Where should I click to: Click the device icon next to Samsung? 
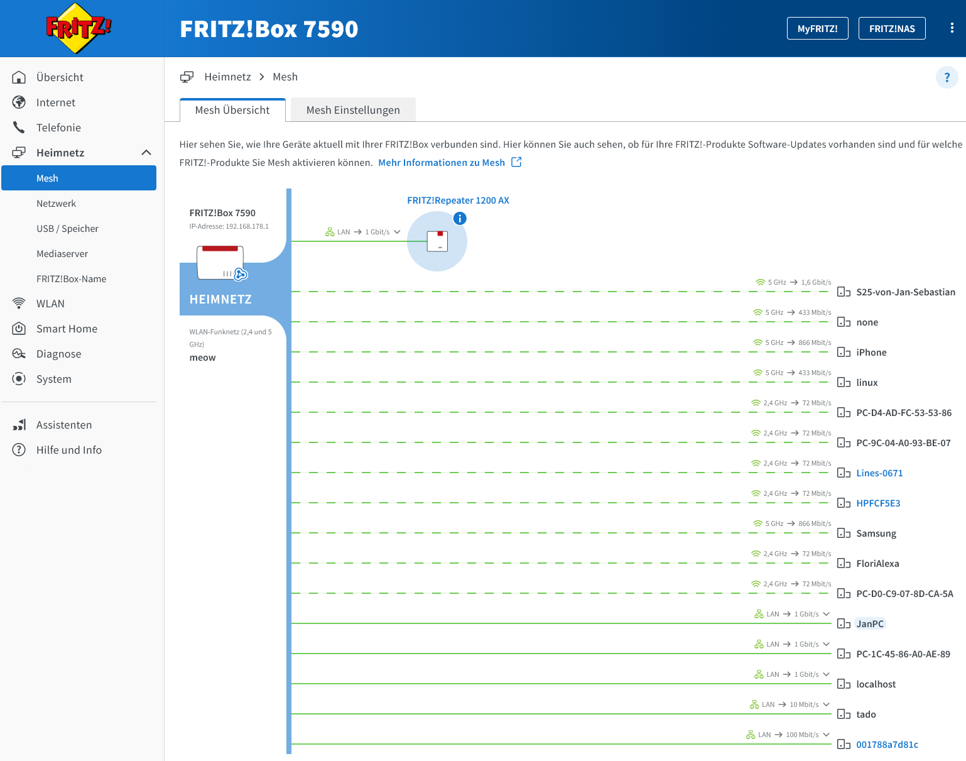tap(844, 534)
